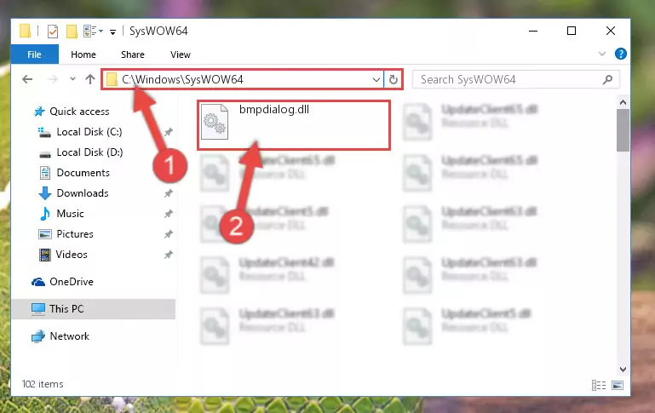Switch to the View ribbon tab

[x=180, y=54]
